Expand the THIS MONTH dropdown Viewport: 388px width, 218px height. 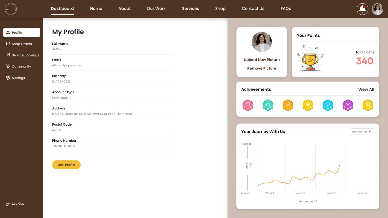pos(362,132)
